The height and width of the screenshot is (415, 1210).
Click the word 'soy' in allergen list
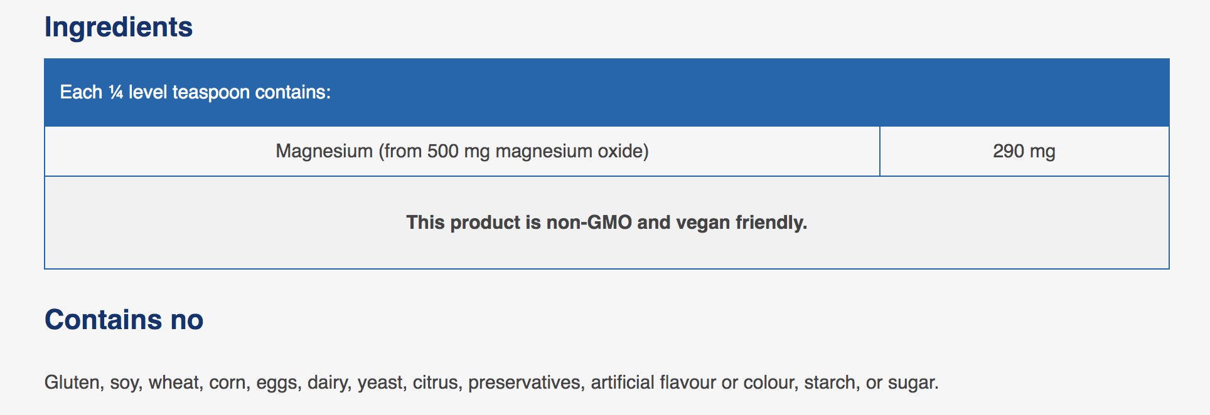(124, 382)
